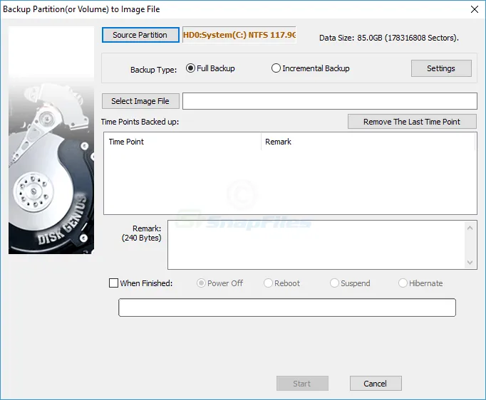Click the Start button

[302, 384]
